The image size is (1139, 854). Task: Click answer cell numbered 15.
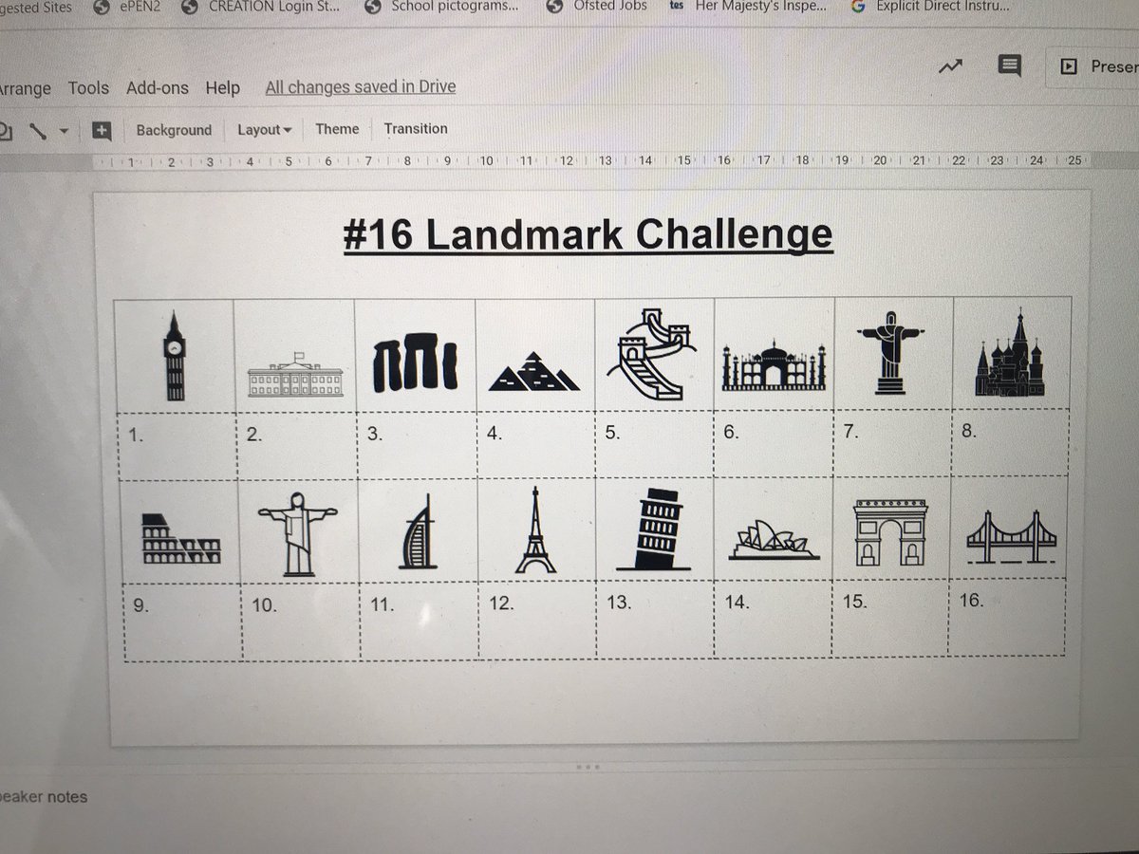pyautogui.click(x=890, y=619)
